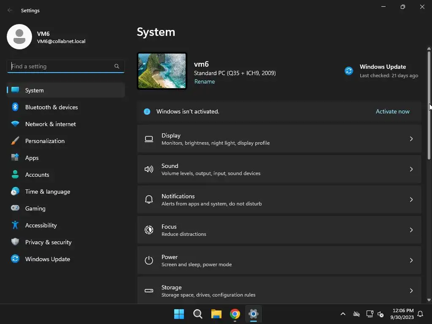432x324 pixels.
Task: Open the Apps section
Action: pos(66,158)
